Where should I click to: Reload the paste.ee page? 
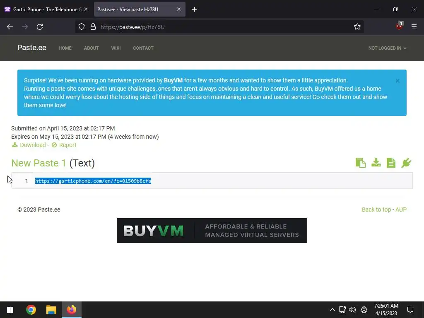point(40,27)
